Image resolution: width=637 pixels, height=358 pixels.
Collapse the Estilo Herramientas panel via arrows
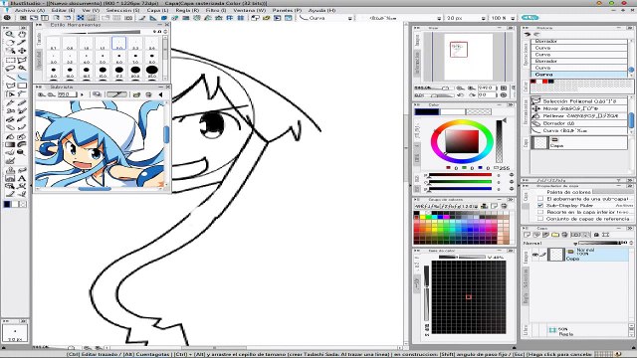[x=40, y=25]
